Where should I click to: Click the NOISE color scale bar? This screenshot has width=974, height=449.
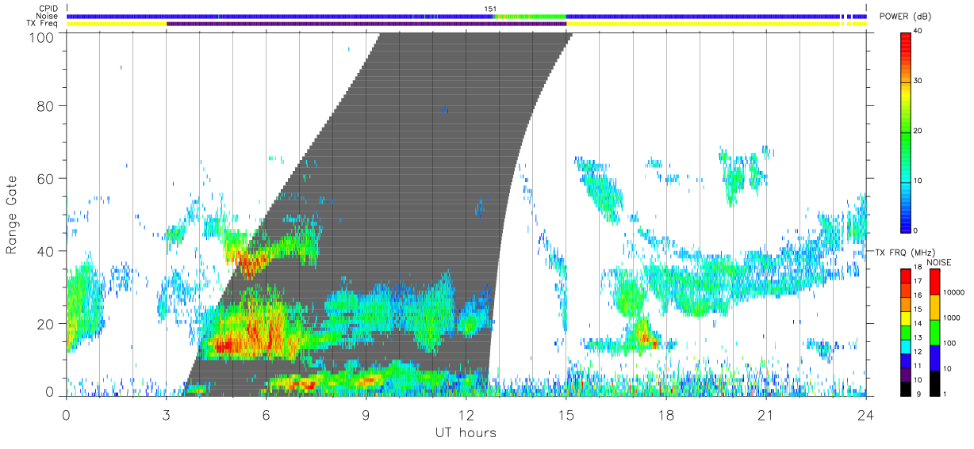point(934,331)
